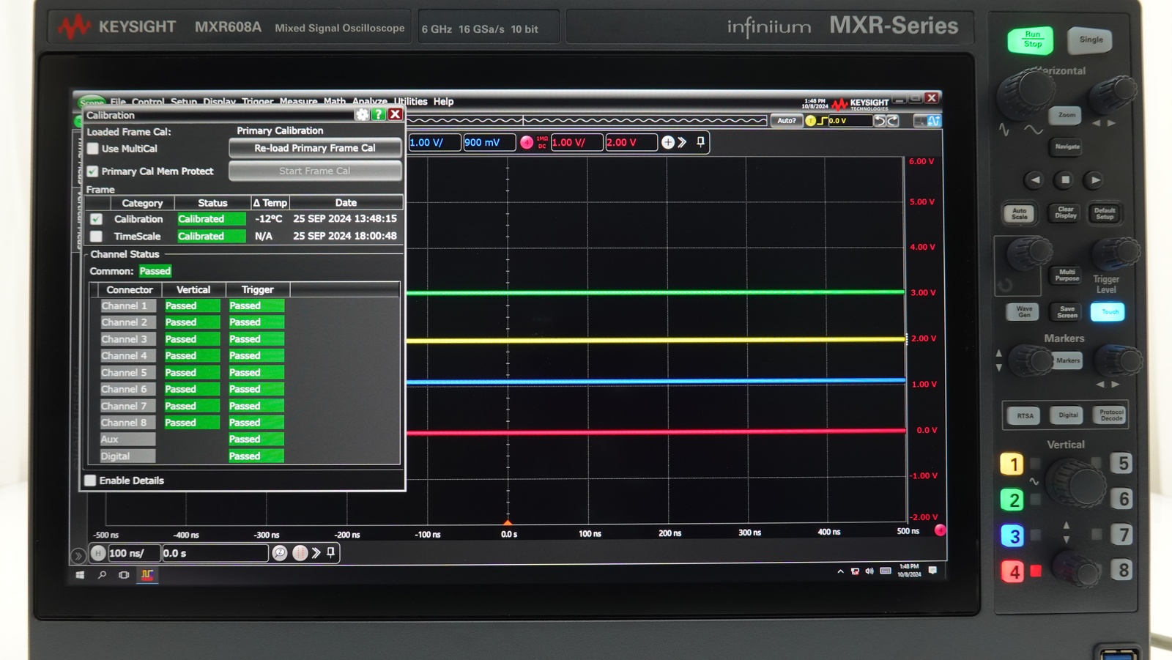Toggle the Auto? trigger mode button
This screenshot has width=1172, height=660.
click(x=787, y=121)
